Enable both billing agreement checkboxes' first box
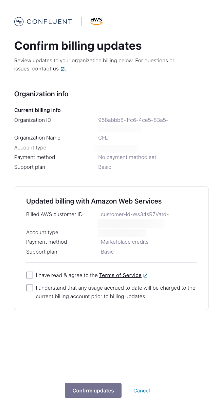 (30, 275)
